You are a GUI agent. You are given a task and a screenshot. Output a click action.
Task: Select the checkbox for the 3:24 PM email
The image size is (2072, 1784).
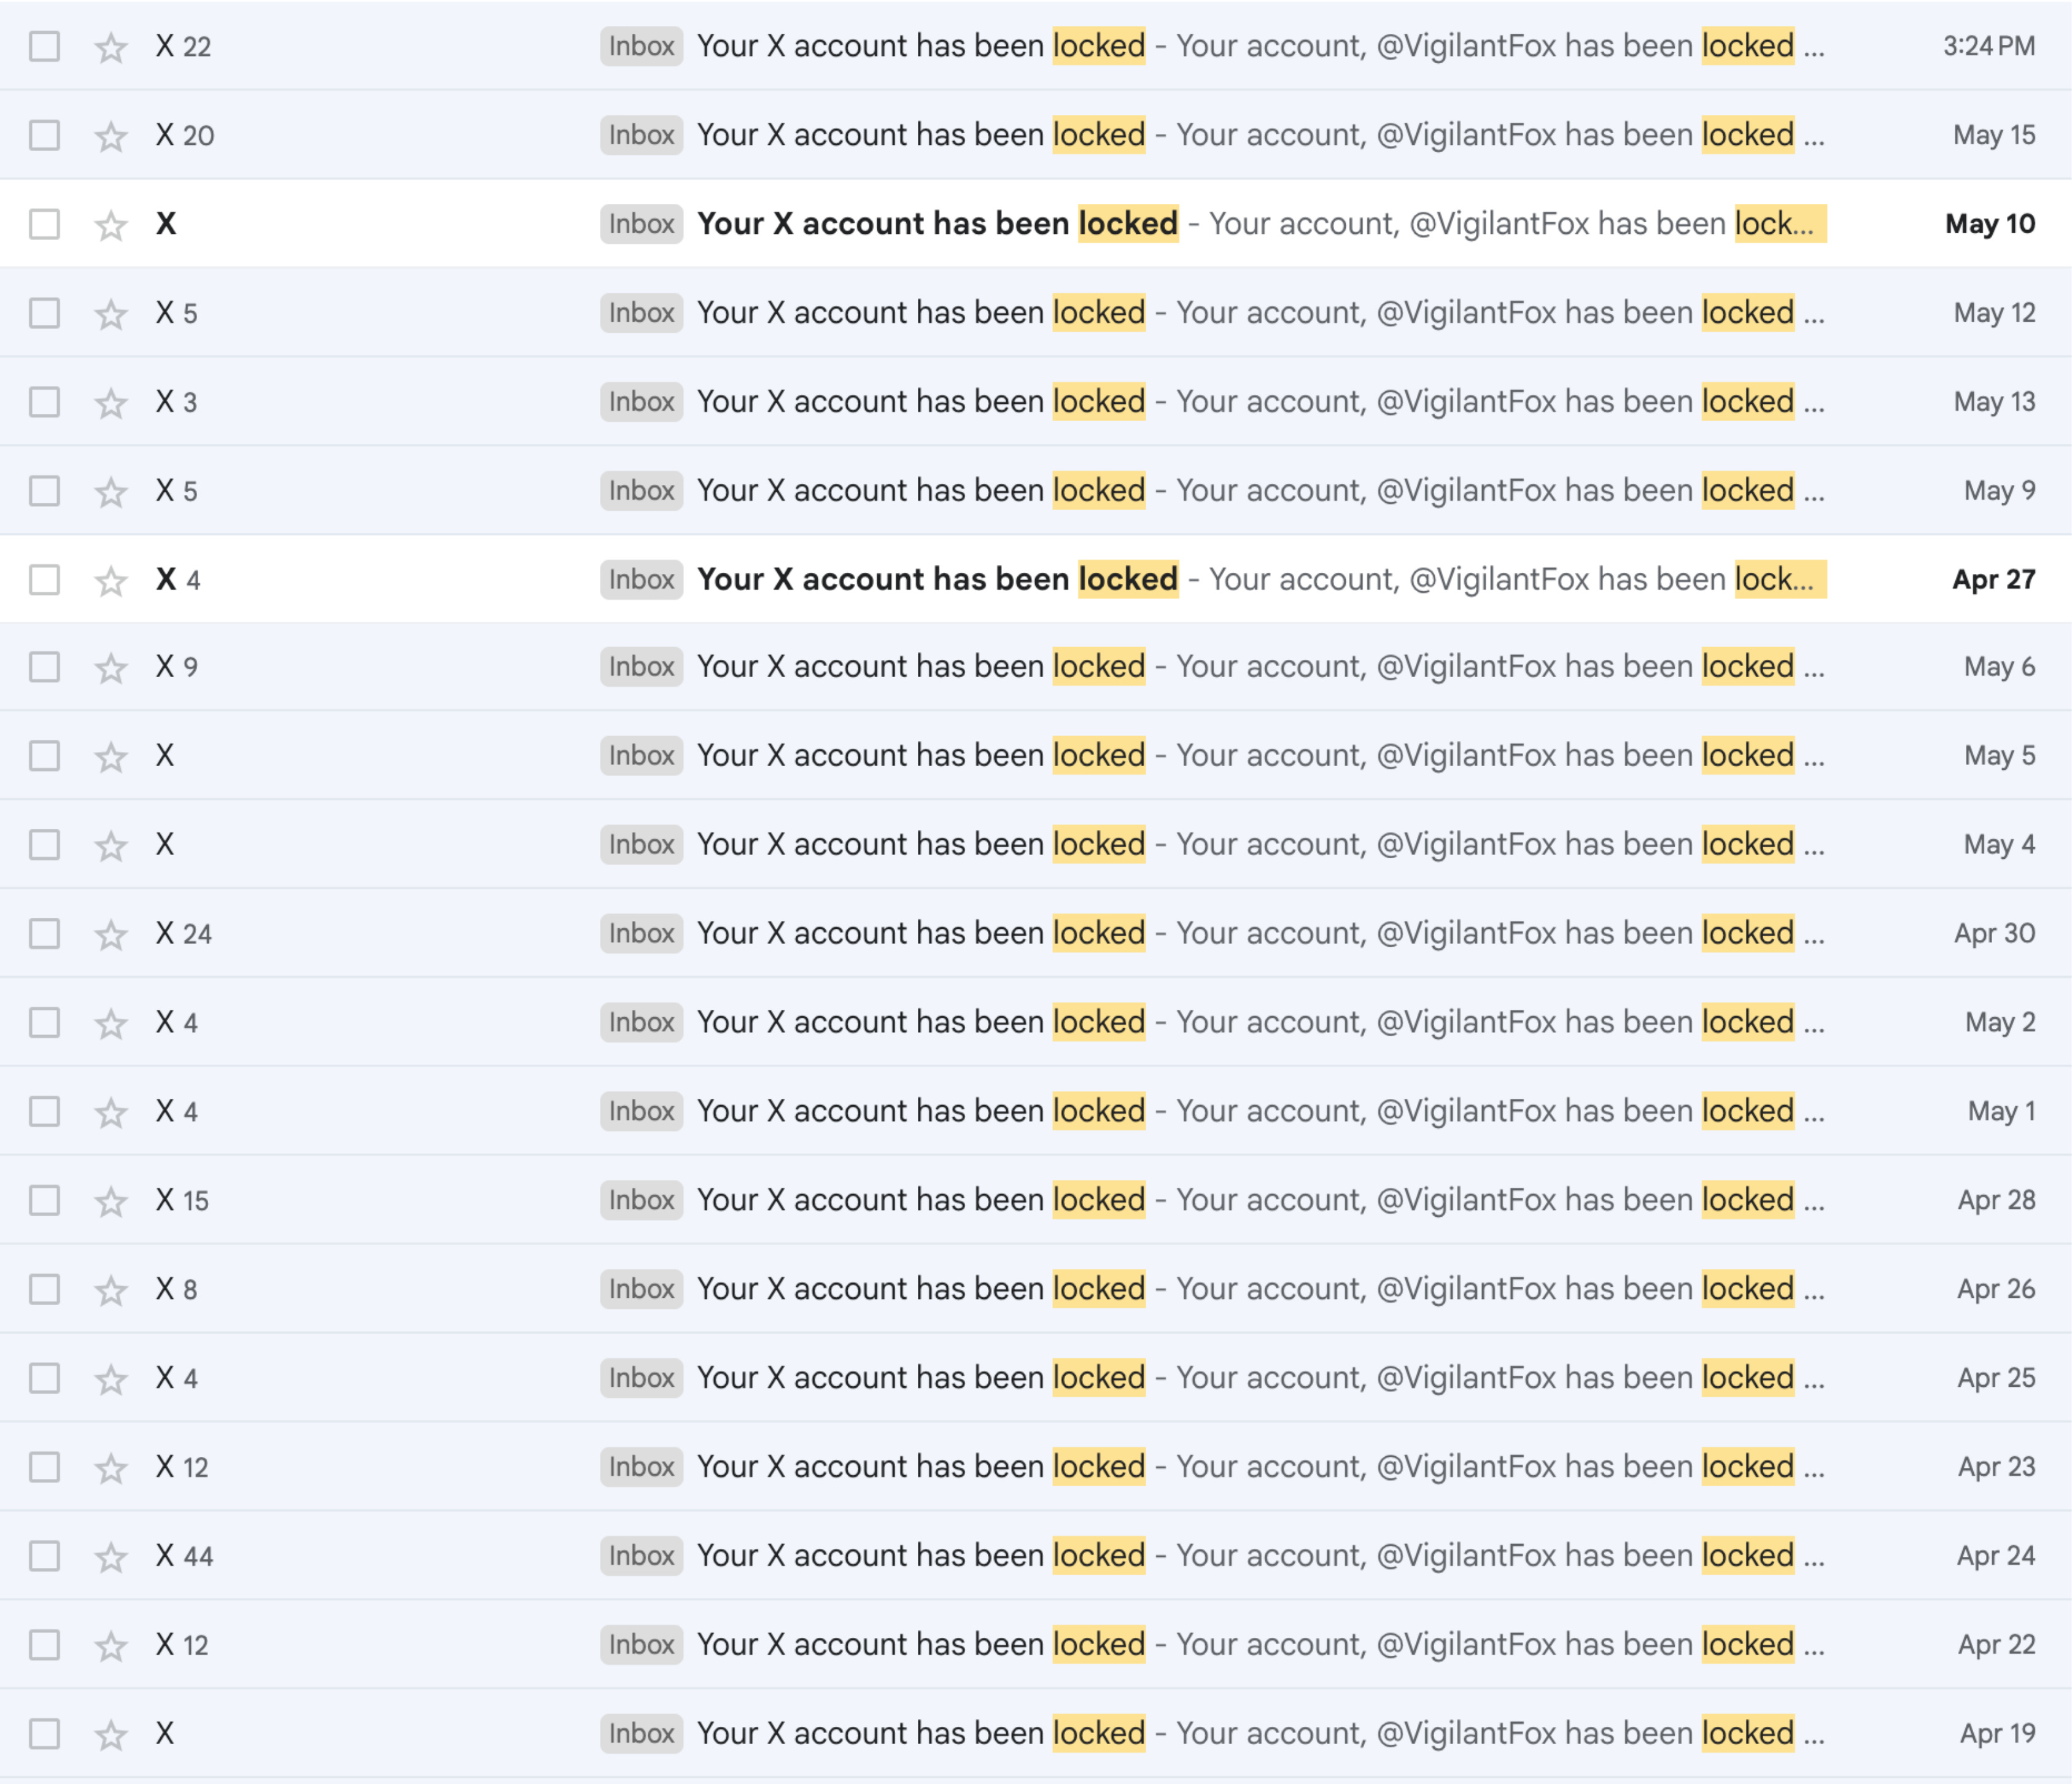click(x=44, y=46)
